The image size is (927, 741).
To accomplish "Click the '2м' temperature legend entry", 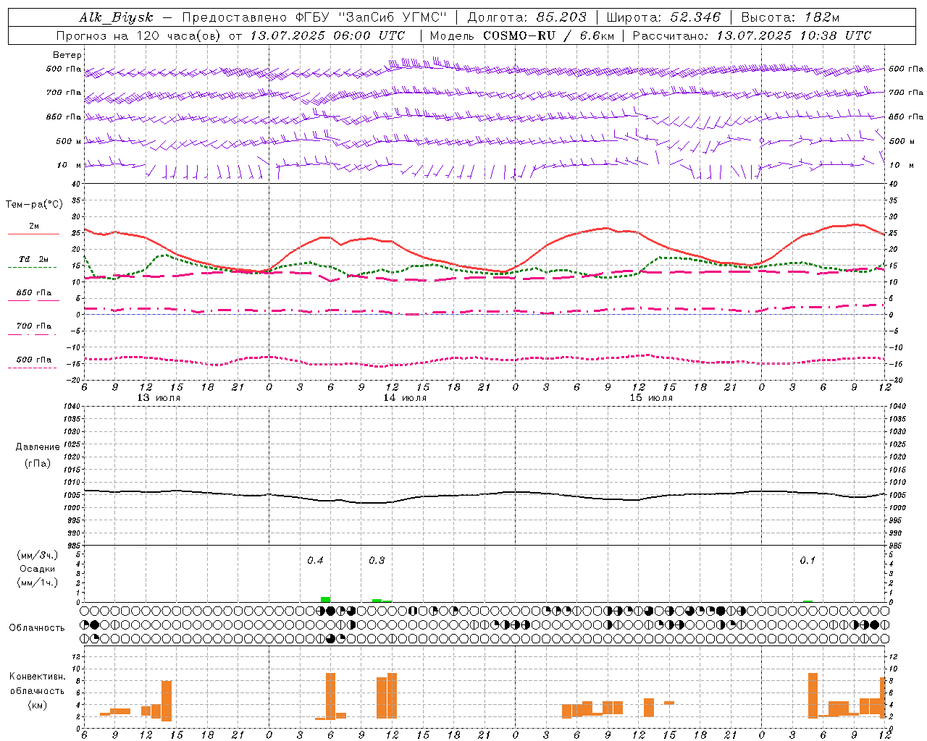I will [x=34, y=226].
